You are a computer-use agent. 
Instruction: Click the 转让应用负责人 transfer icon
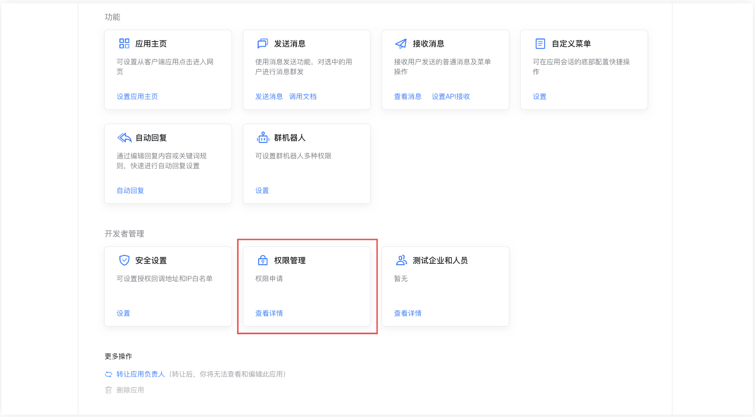(x=109, y=374)
